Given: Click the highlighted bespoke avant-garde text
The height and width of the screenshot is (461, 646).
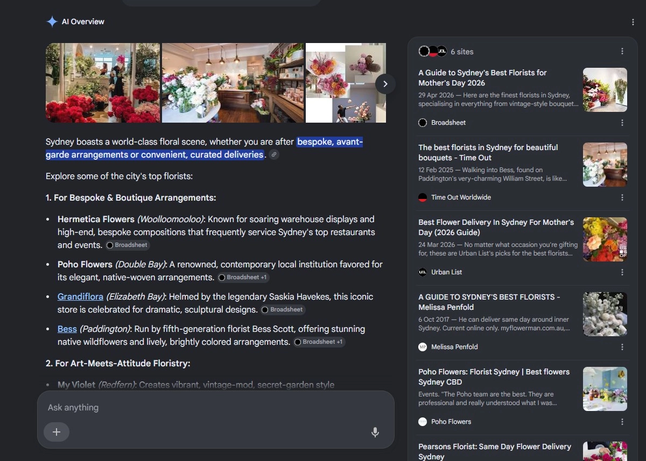Looking at the screenshot, I should tap(205, 148).
